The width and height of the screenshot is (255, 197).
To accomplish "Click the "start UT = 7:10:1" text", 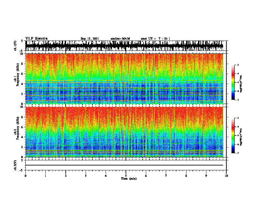I will coord(156,39).
